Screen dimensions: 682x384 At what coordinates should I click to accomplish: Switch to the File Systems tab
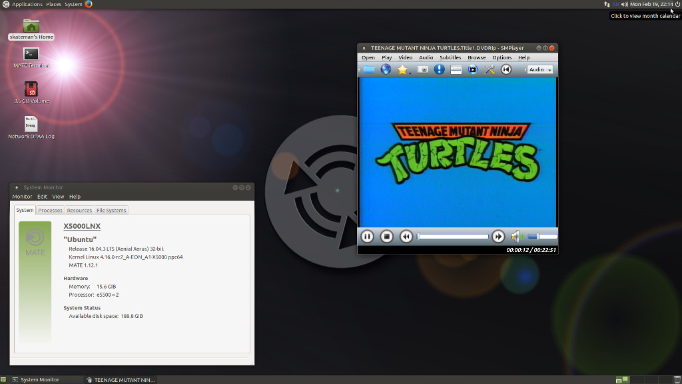(111, 210)
